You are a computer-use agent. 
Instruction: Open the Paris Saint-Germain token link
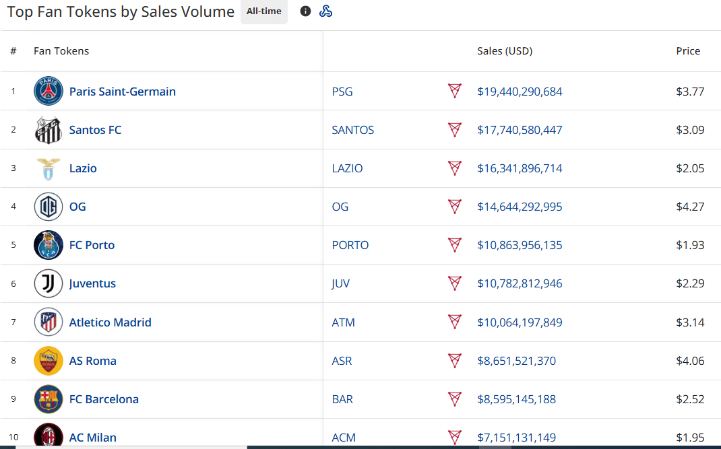[123, 92]
